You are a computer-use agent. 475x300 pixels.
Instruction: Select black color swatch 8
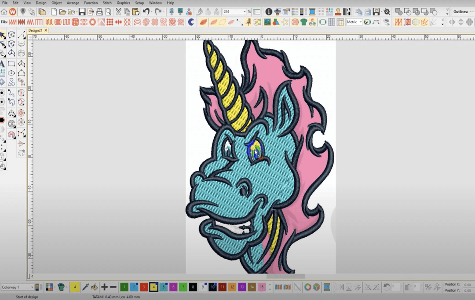[193, 287]
